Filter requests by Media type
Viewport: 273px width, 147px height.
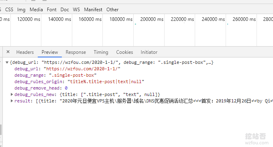pos(36,9)
